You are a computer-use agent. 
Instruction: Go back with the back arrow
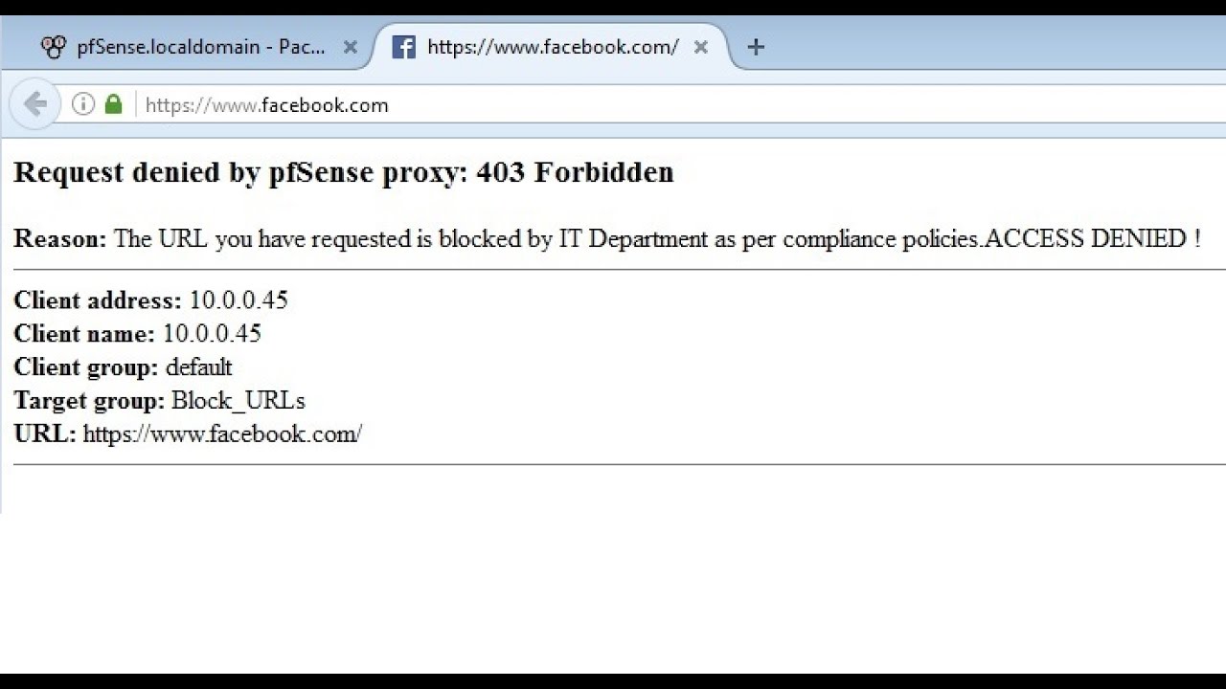pos(34,104)
